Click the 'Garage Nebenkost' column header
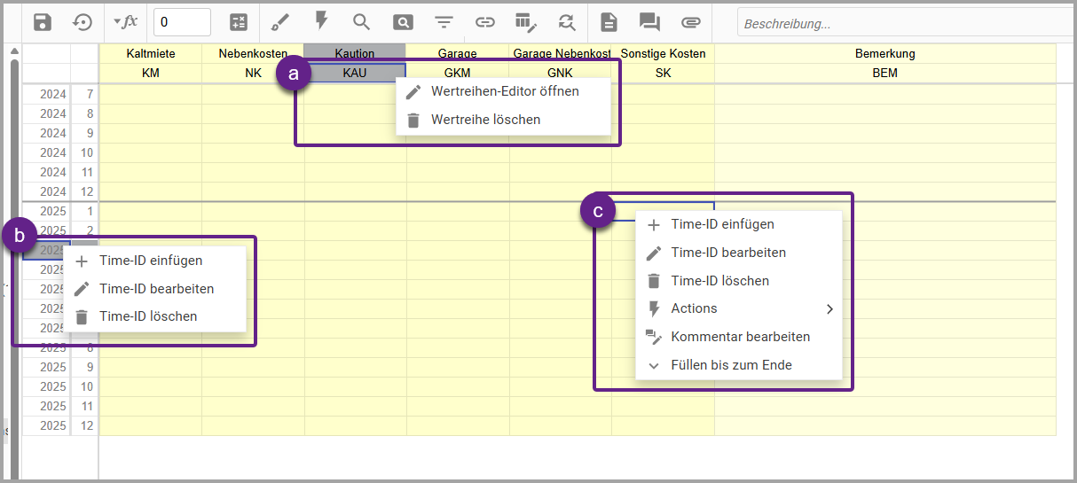The image size is (1077, 483). (561, 54)
